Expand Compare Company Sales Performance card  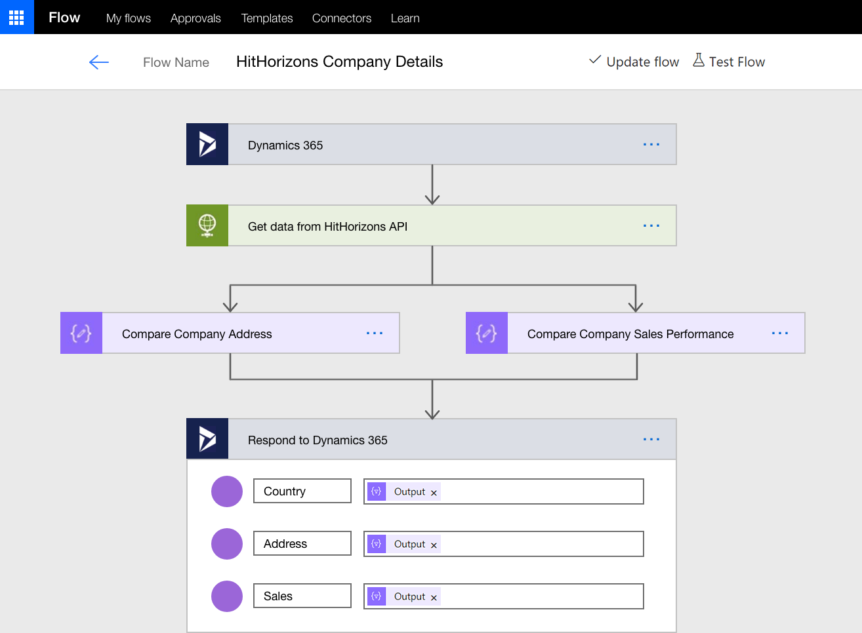point(636,333)
